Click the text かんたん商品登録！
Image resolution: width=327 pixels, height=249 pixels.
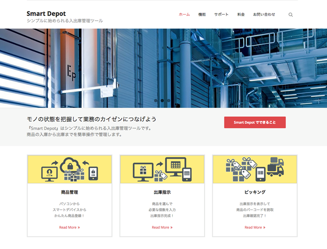pos(69,216)
